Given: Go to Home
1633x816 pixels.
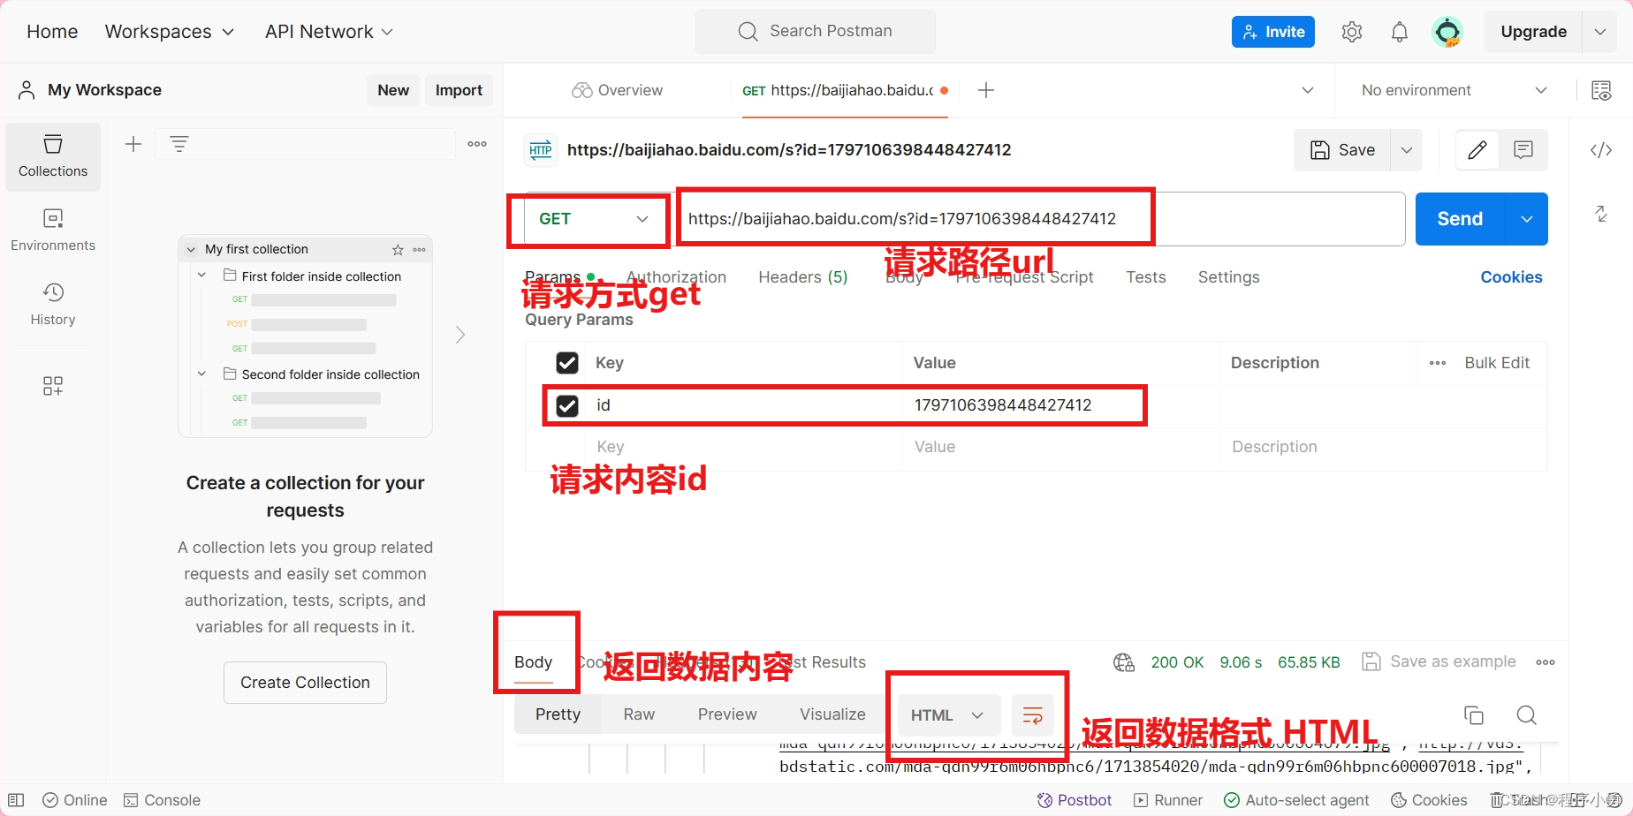Looking at the screenshot, I should point(52,32).
